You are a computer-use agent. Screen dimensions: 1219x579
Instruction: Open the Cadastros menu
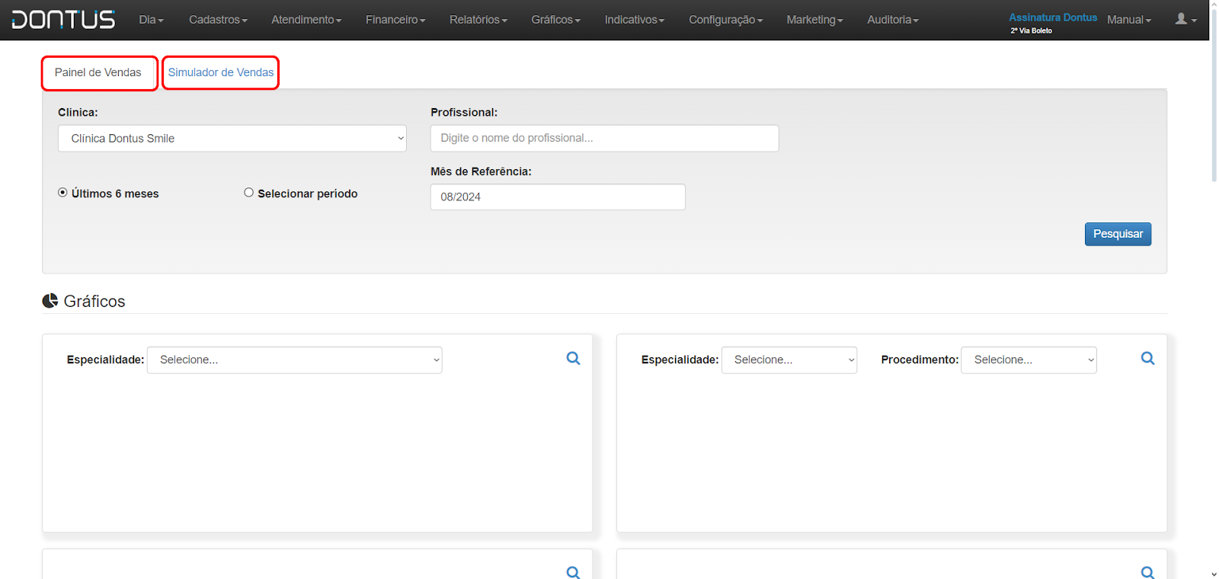click(x=218, y=20)
